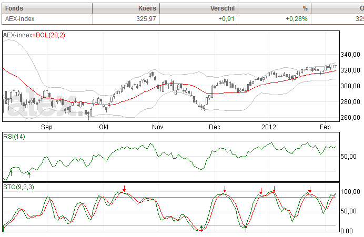Click the Verschil column header
Image resolution: width=364 pixels, height=237 pixels.
pos(199,8)
